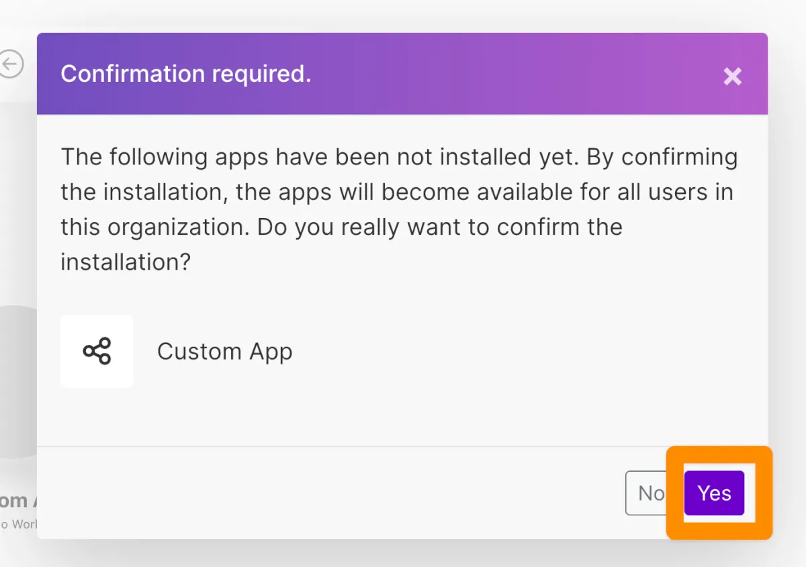The width and height of the screenshot is (806, 567).
Task: Click the small grey module subtitle text
Action: click(19, 524)
